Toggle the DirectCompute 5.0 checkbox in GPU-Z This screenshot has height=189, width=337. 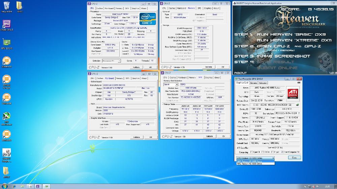tap(282, 152)
